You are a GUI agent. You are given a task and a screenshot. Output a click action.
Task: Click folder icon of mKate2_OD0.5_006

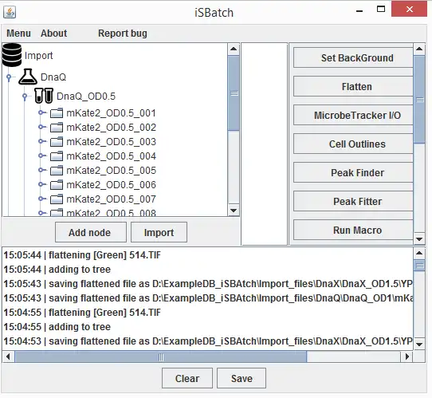(x=57, y=185)
